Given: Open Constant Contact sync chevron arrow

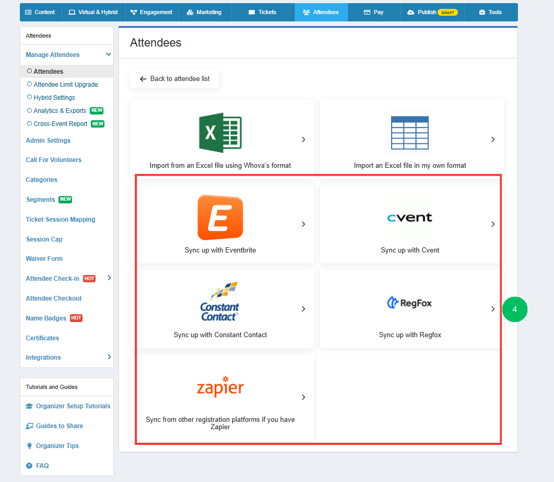Looking at the screenshot, I should (303, 309).
